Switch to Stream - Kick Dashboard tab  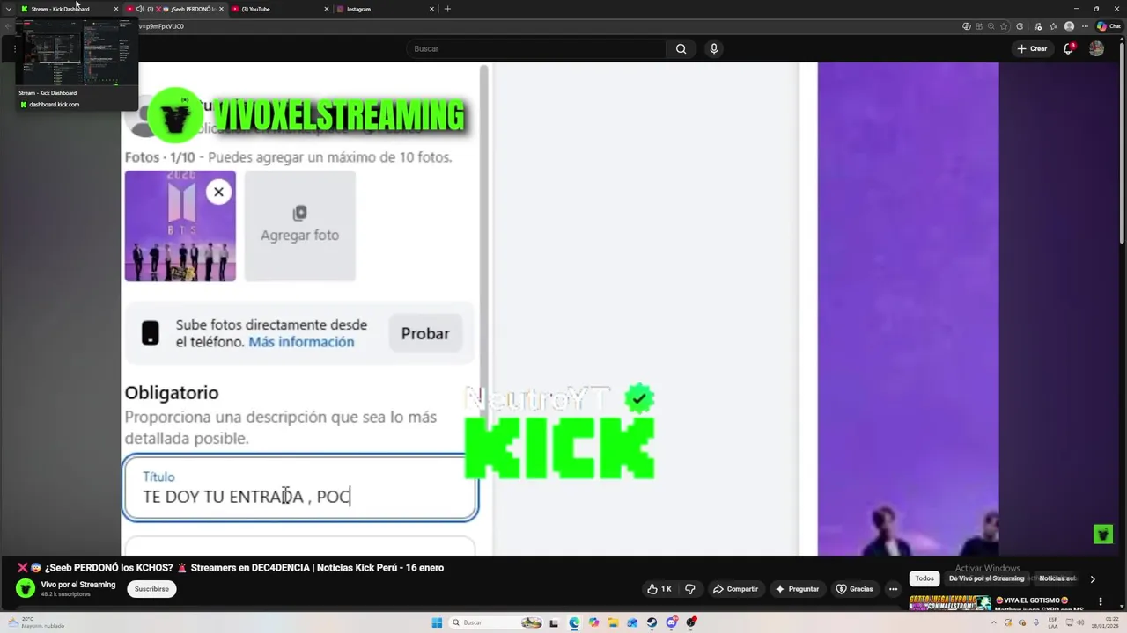coord(69,9)
